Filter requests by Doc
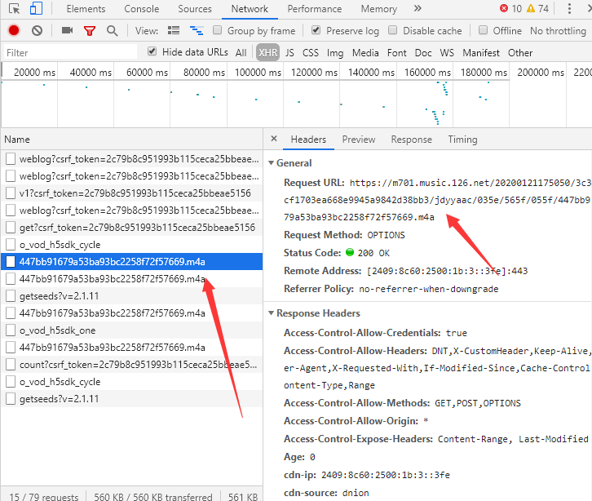 point(423,52)
